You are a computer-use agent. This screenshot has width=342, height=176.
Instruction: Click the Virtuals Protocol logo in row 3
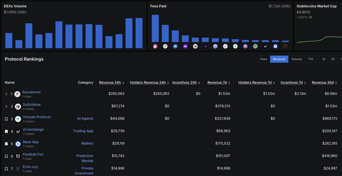click(x=18, y=119)
